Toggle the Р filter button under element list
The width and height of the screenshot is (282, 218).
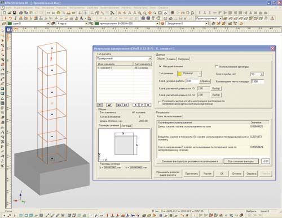[142, 105]
